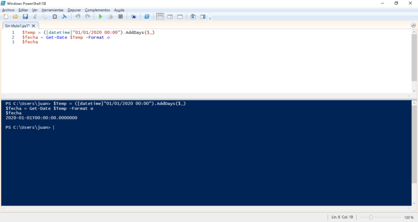Image resolution: width=418 pixels, height=222 pixels.
Task: Toggle script pane shown at top layout
Action: tap(160, 17)
